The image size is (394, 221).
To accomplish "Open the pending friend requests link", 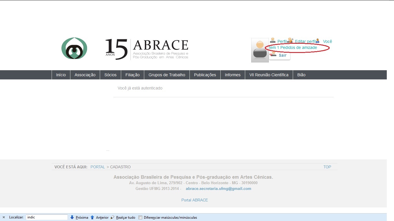I will (293, 47).
